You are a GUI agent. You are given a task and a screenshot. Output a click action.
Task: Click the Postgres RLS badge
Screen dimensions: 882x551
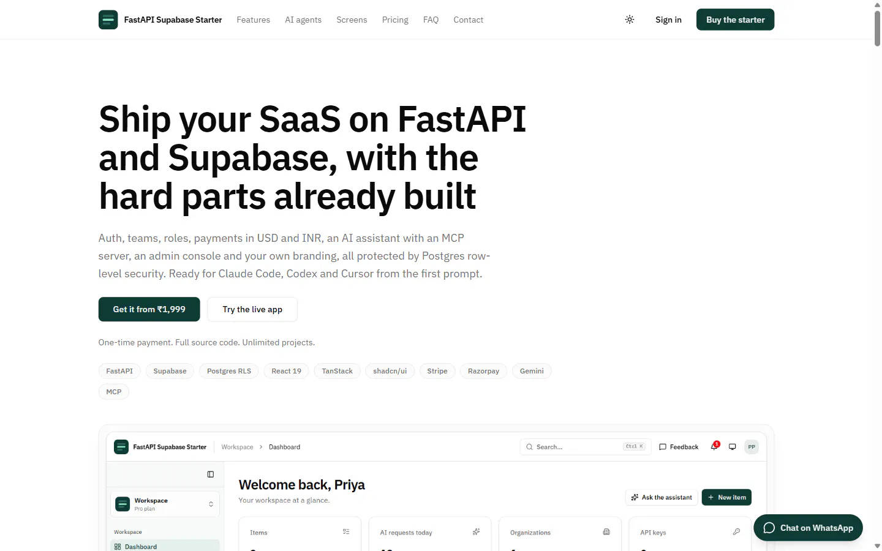point(229,371)
